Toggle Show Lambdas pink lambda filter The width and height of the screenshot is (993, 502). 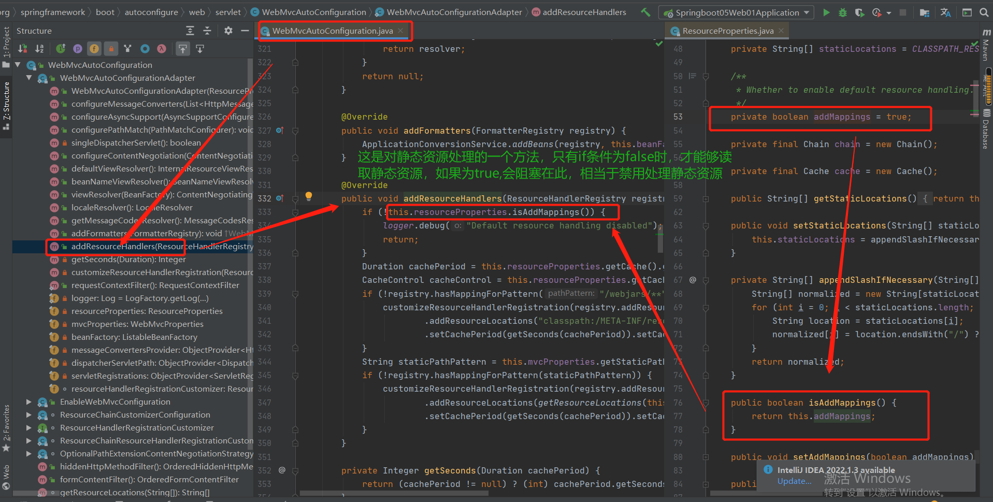coord(162,49)
